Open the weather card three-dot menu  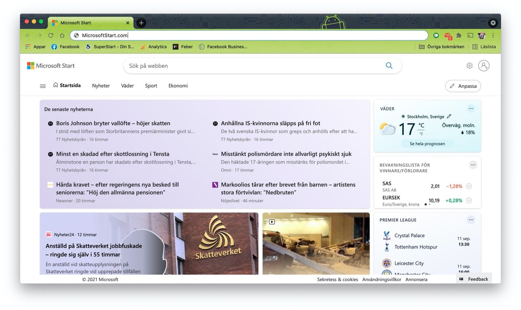471,108
